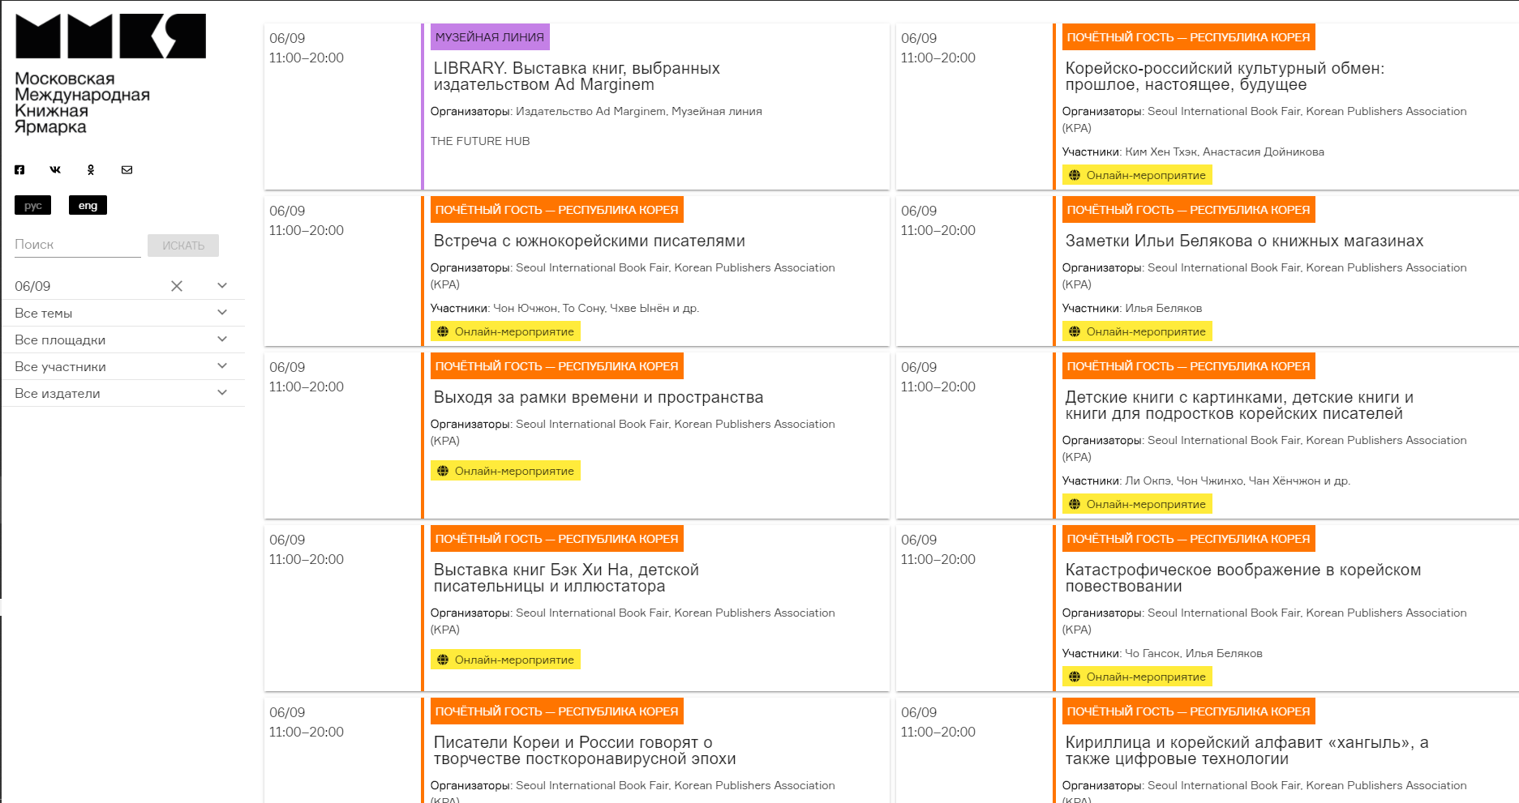The width and height of the screenshot is (1519, 803).
Task: Click THE FUTURE HUB venue text
Action: click(480, 141)
